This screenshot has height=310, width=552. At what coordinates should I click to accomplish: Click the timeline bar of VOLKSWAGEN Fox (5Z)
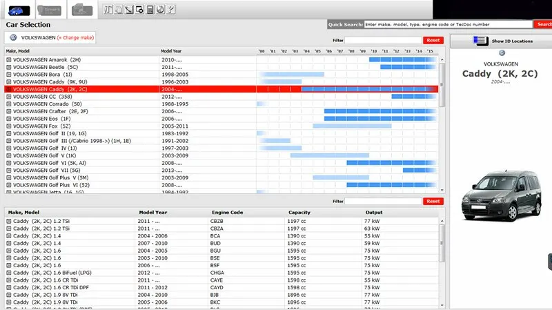pyautogui.click(x=352, y=126)
